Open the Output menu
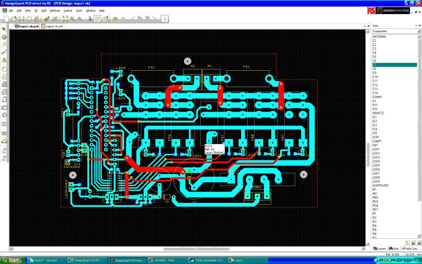The width and height of the screenshot is (422, 264). pos(68,10)
